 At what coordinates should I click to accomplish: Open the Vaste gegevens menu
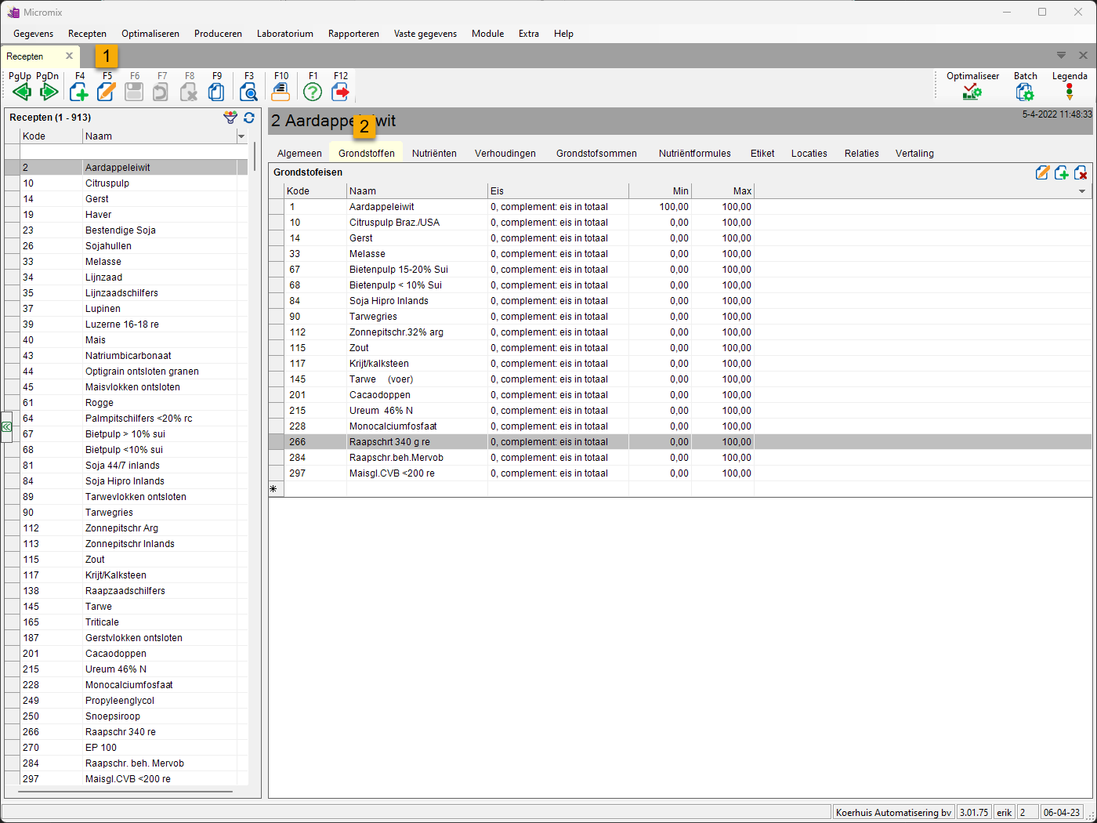pos(425,34)
